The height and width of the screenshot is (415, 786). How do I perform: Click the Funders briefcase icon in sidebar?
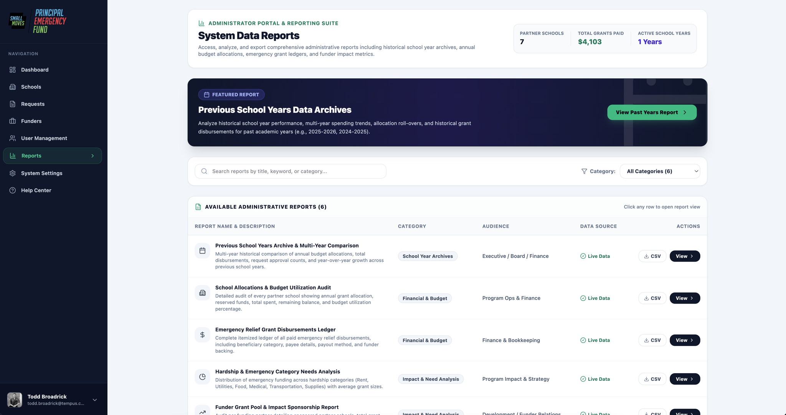pos(13,121)
